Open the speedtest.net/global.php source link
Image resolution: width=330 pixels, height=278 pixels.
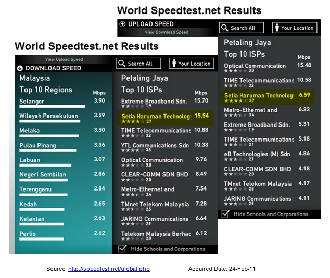109,269
